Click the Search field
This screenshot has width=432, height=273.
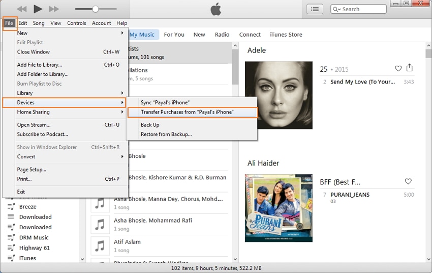[358, 9]
